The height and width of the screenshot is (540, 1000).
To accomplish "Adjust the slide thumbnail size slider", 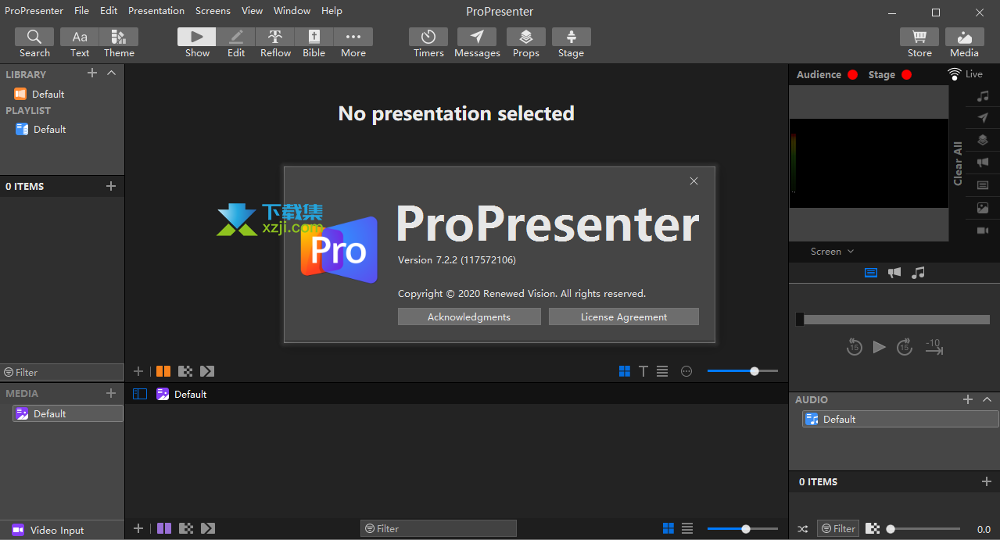I will click(x=743, y=371).
